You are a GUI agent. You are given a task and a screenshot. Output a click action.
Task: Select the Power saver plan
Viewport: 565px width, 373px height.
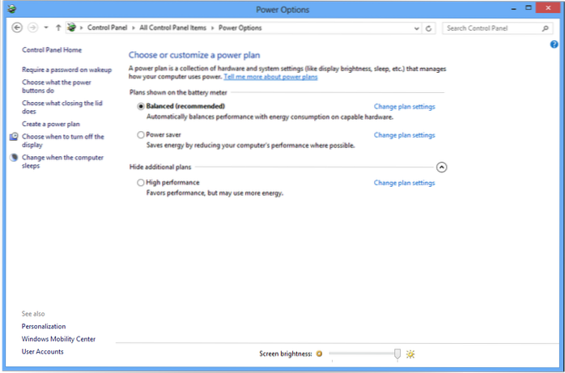pyautogui.click(x=141, y=135)
